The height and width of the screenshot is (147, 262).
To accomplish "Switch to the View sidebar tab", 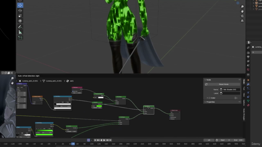I will point(244,95).
